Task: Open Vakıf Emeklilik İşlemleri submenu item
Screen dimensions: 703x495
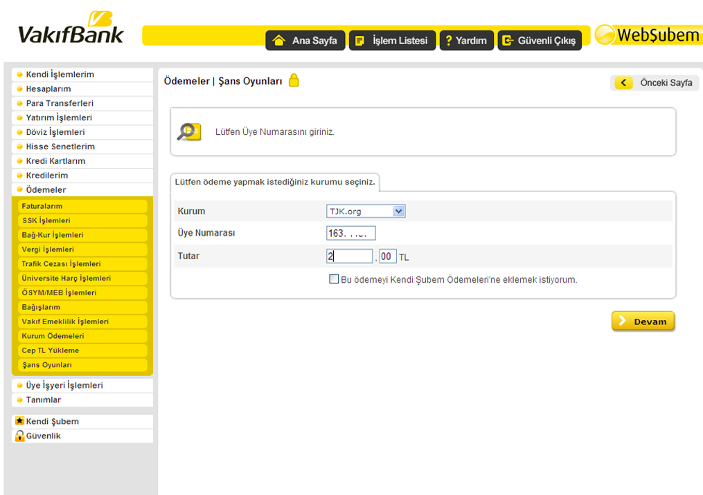Action: [82, 321]
